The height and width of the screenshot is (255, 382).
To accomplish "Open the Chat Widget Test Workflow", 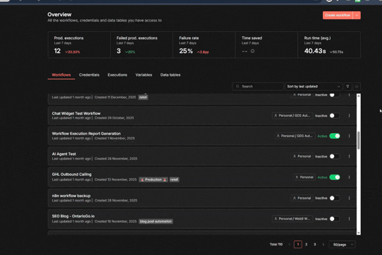I will [x=76, y=113].
